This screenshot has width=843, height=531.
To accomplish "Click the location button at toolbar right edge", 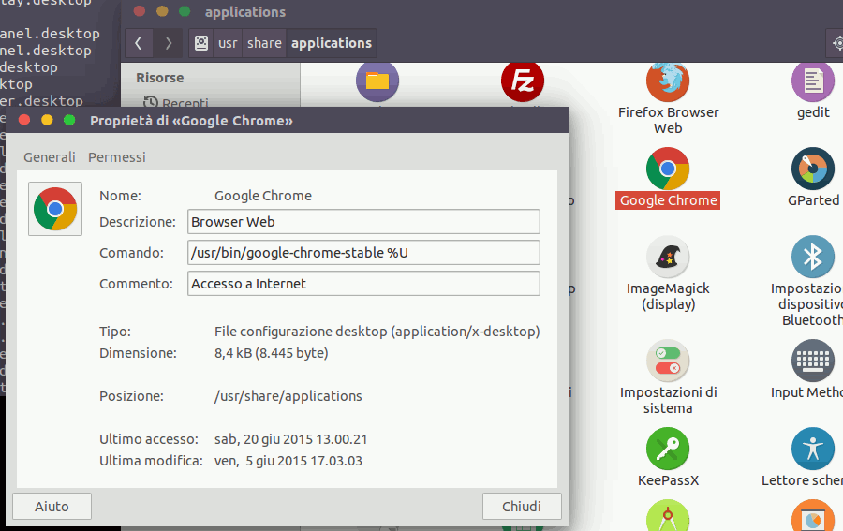I will [x=835, y=43].
